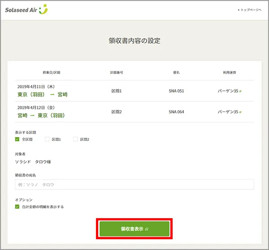Click the 利用運賃 column header
Viewport: 269px width, 250px height.
click(x=229, y=72)
